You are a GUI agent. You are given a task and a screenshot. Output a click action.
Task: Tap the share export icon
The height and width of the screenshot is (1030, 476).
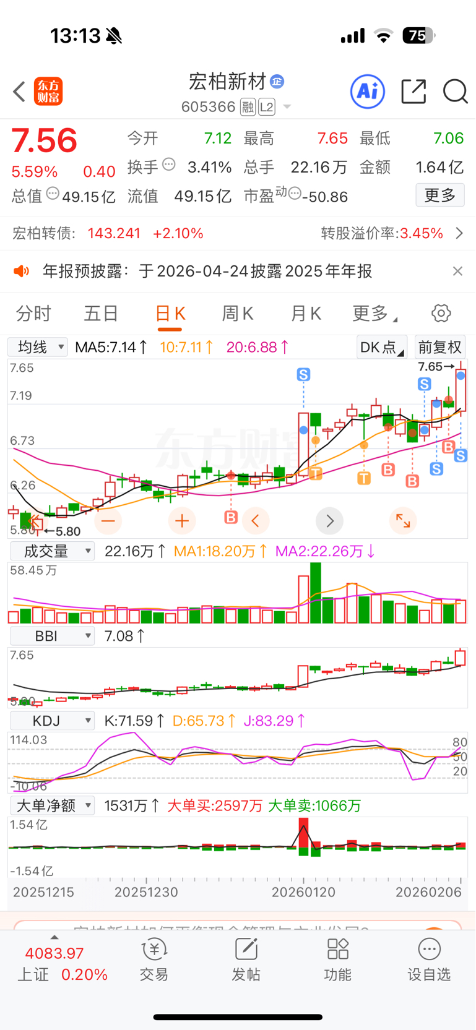tap(413, 92)
